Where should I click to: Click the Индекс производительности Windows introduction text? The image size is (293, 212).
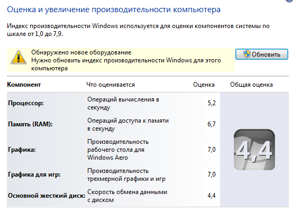coord(138,30)
